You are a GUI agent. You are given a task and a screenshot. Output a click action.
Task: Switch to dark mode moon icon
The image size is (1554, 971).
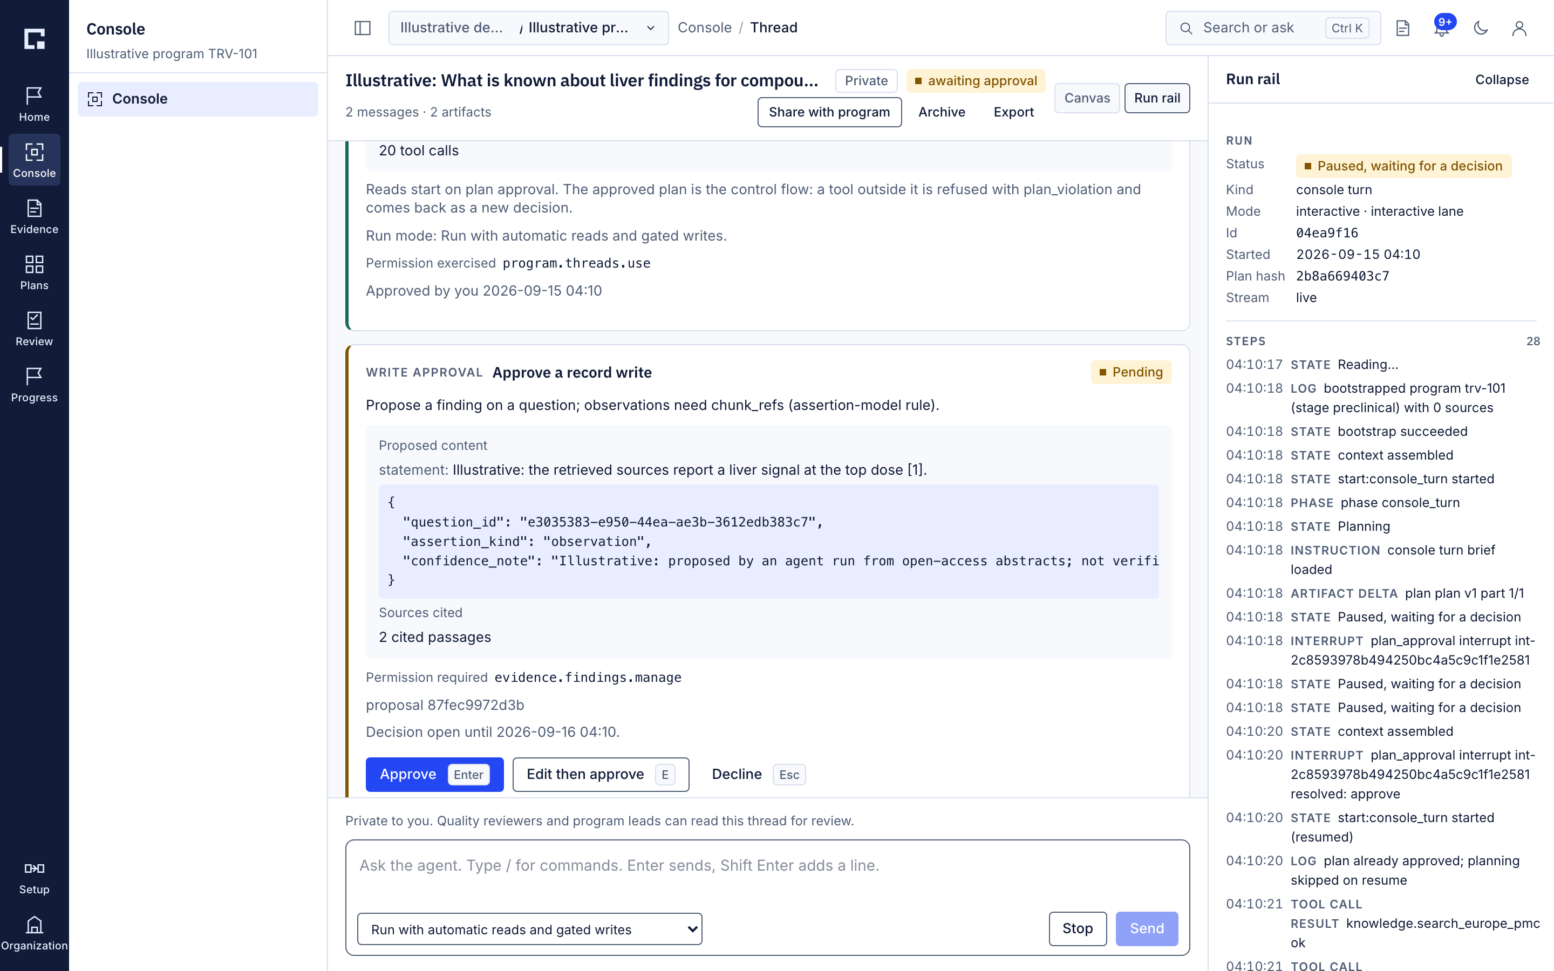click(x=1480, y=28)
